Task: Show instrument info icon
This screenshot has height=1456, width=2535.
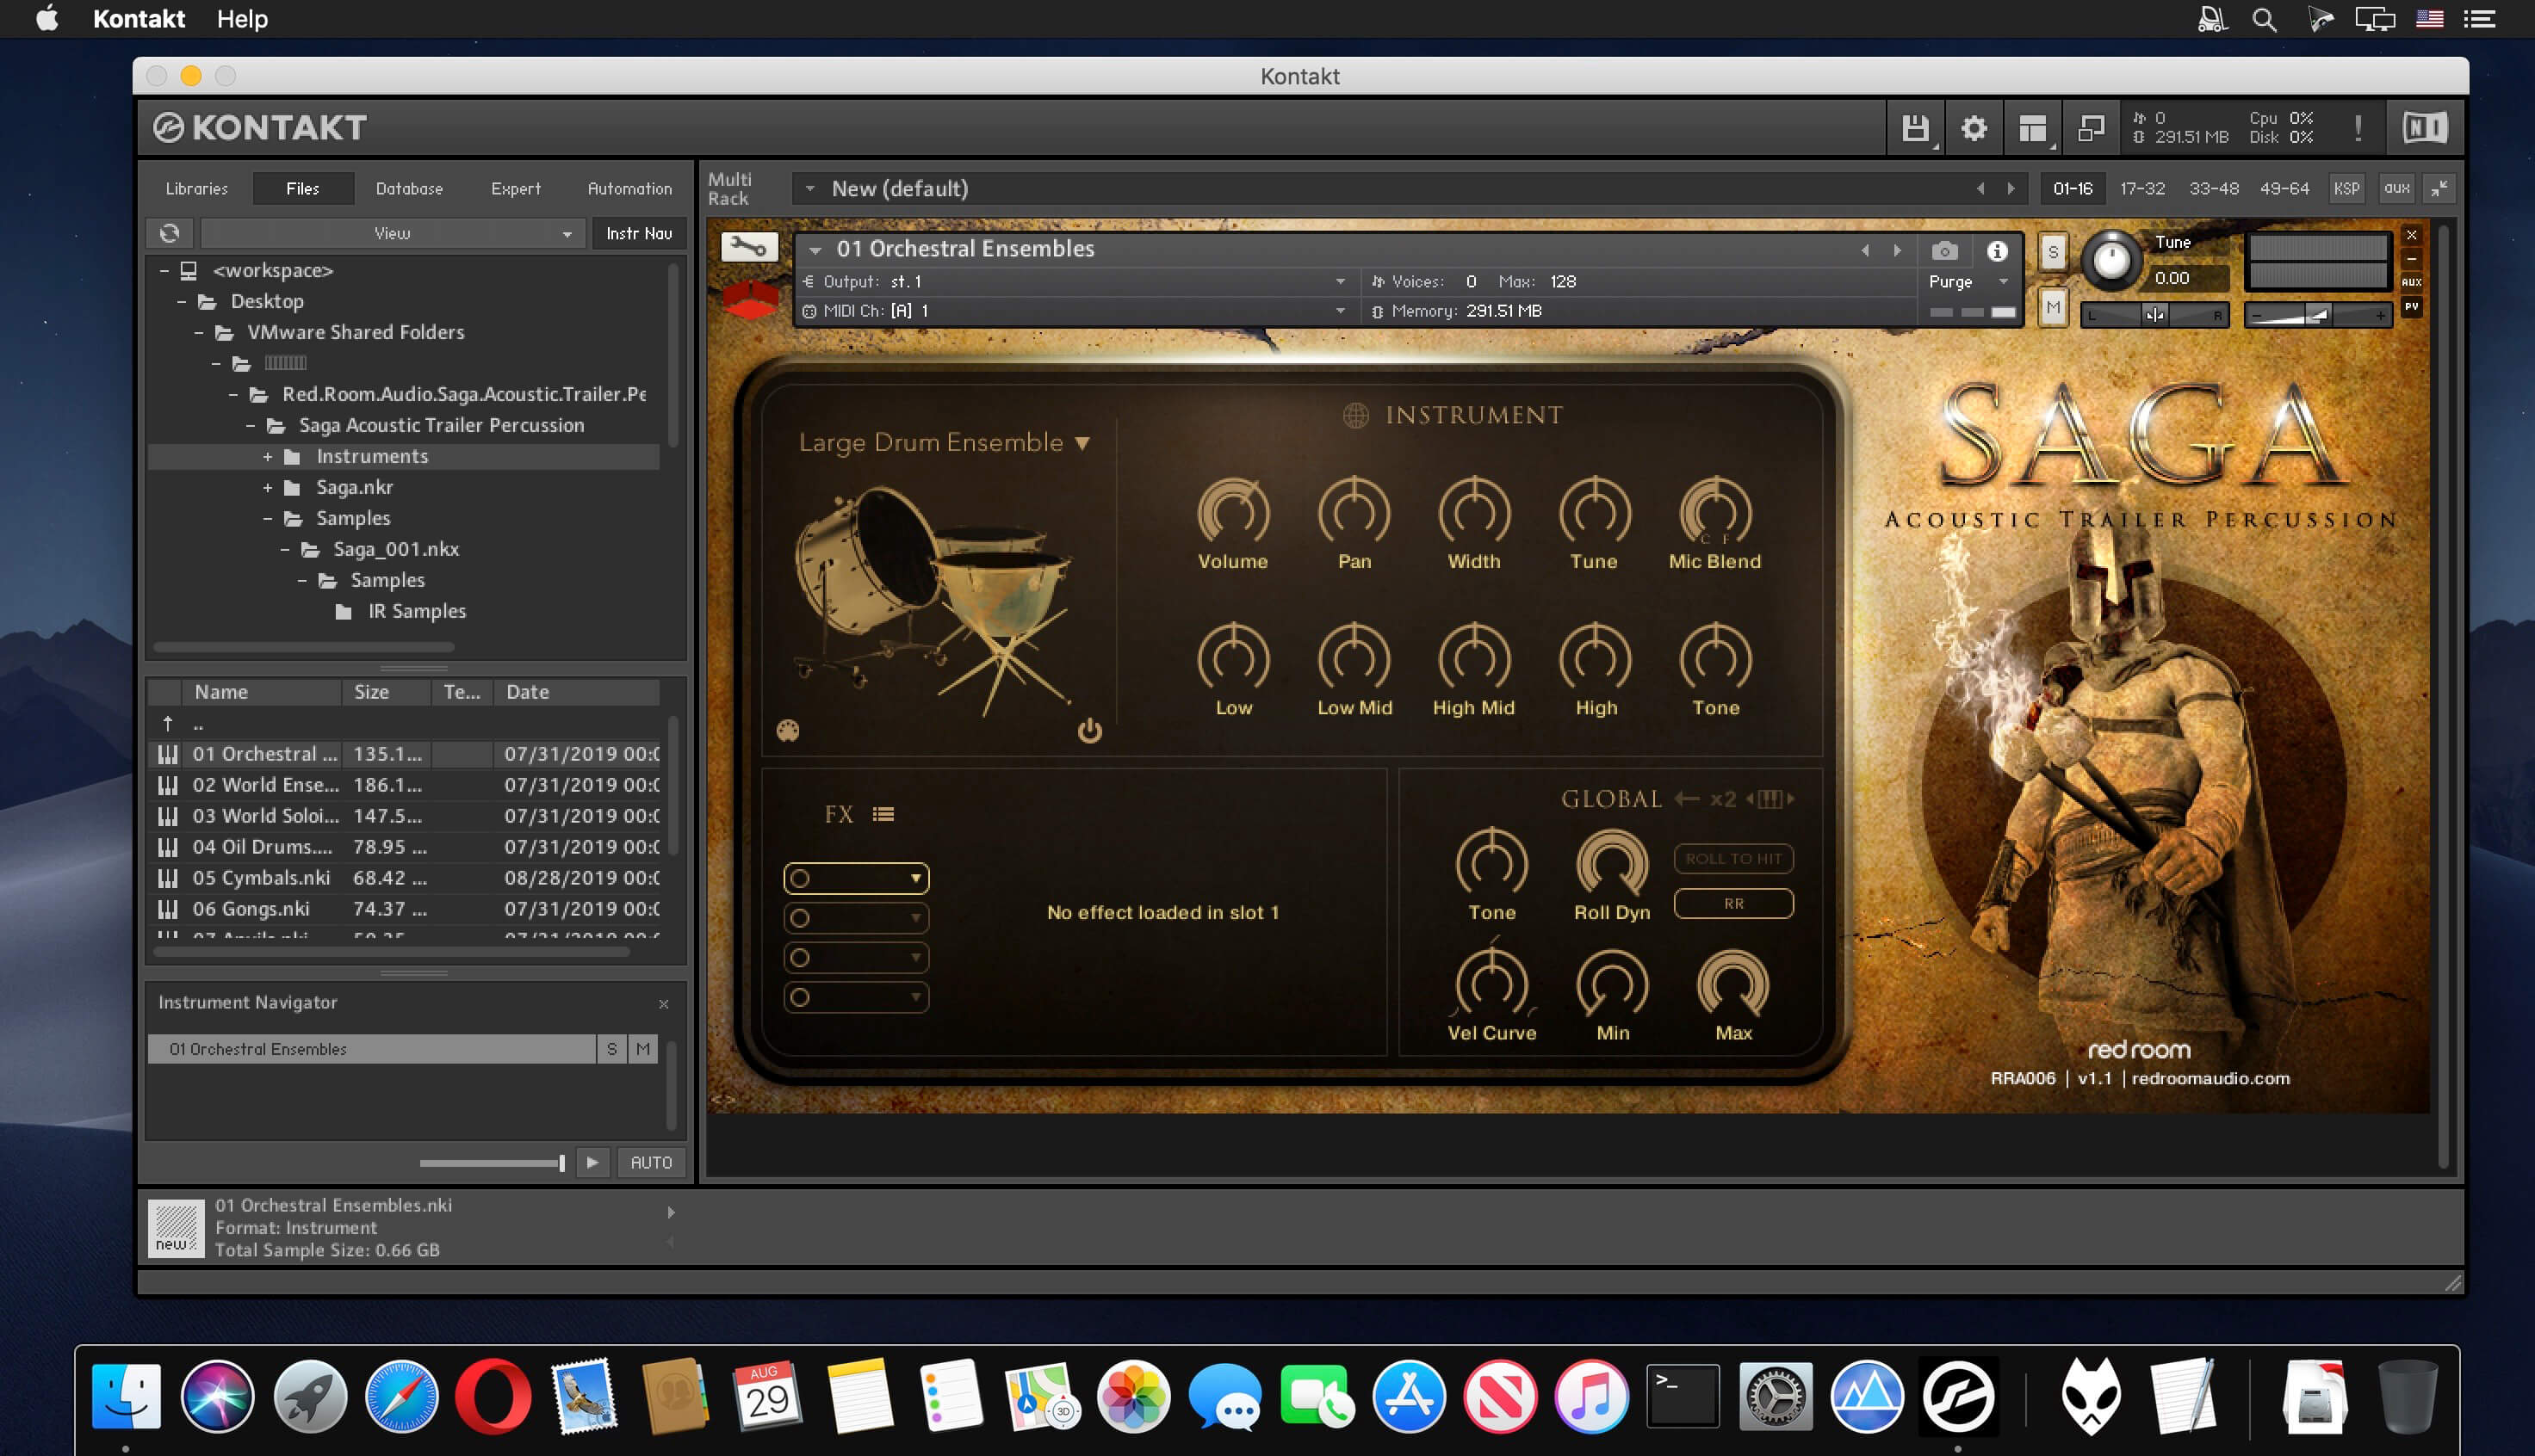Action: (x=1997, y=250)
